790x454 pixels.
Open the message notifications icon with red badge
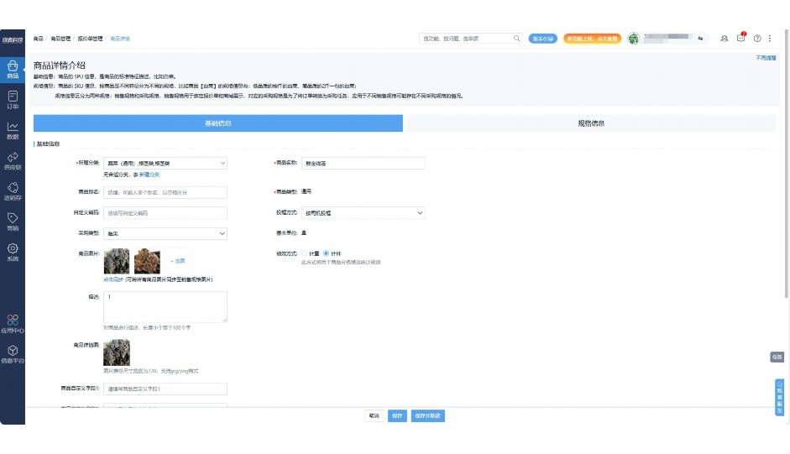point(740,39)
